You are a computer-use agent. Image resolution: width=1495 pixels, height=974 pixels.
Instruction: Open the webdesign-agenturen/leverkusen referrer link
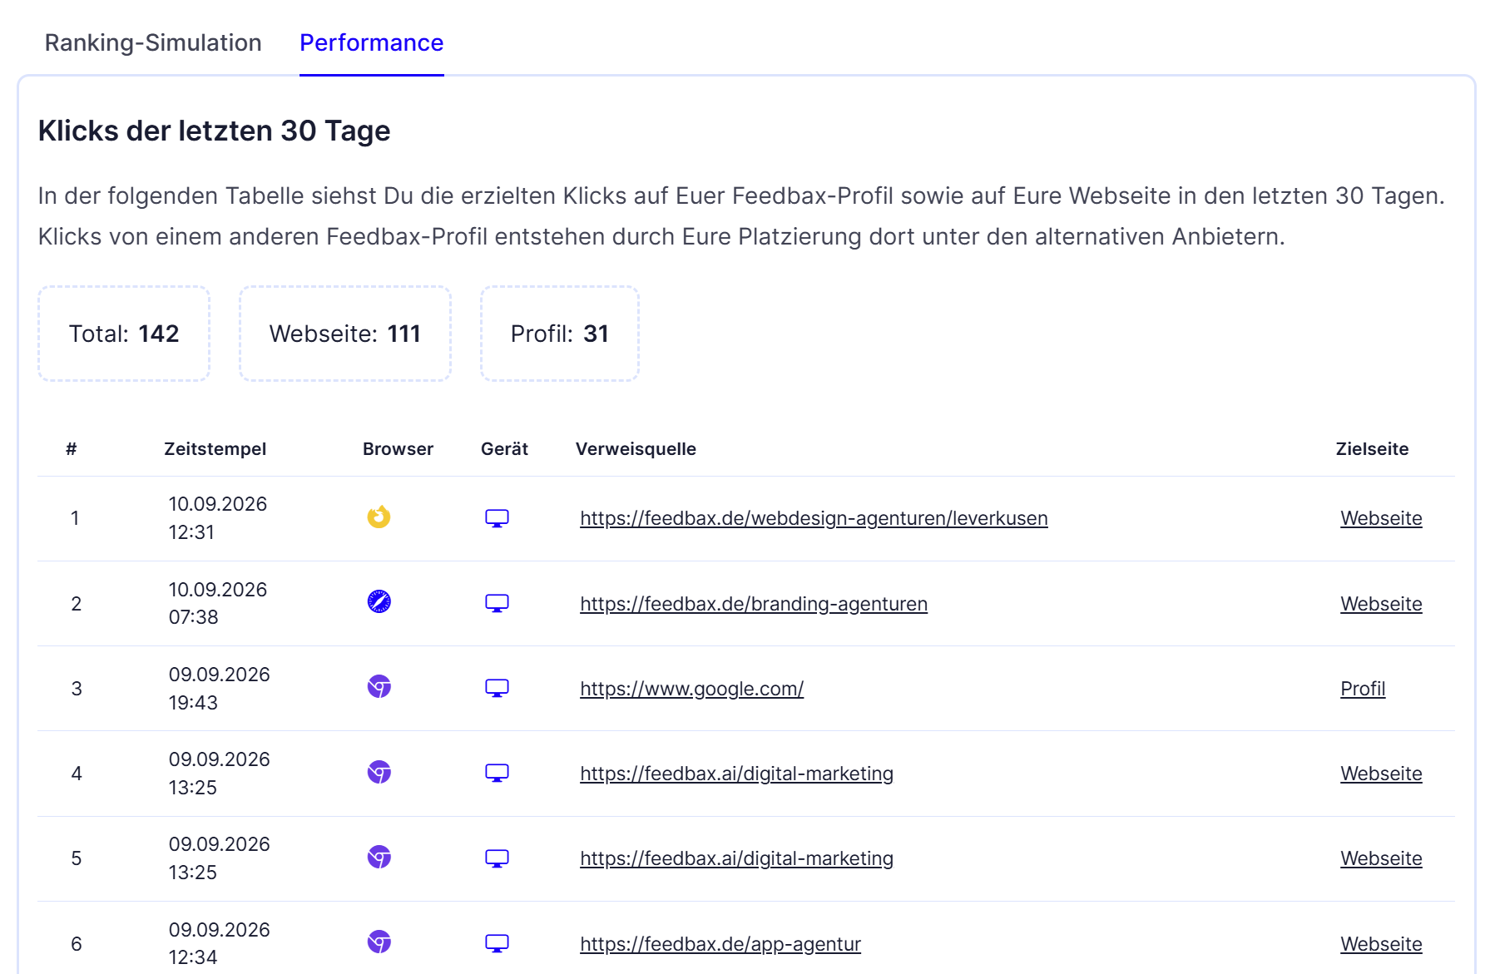click(814, 518)
